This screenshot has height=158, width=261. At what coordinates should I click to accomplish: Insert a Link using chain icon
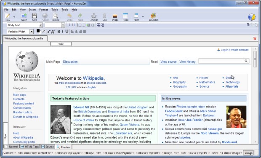click(x=104, y=17)
